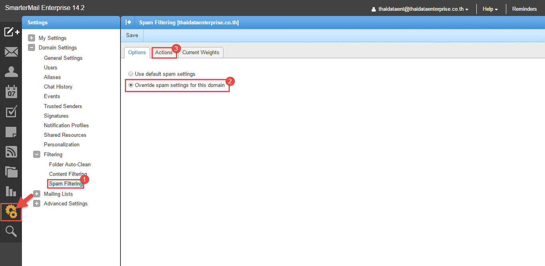This screenshot has height=266, width=545.
Task: Open the file storage folders icon
Action: click(x=11, y=172)
